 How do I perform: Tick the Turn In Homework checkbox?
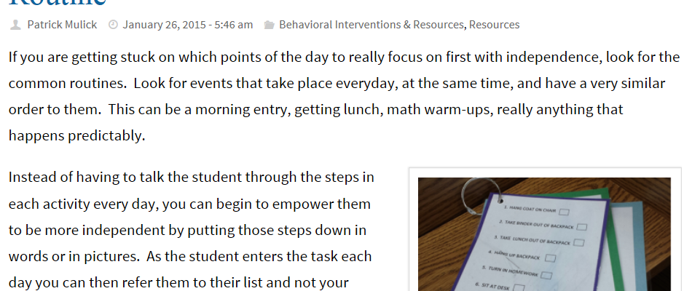pos(546,275)
